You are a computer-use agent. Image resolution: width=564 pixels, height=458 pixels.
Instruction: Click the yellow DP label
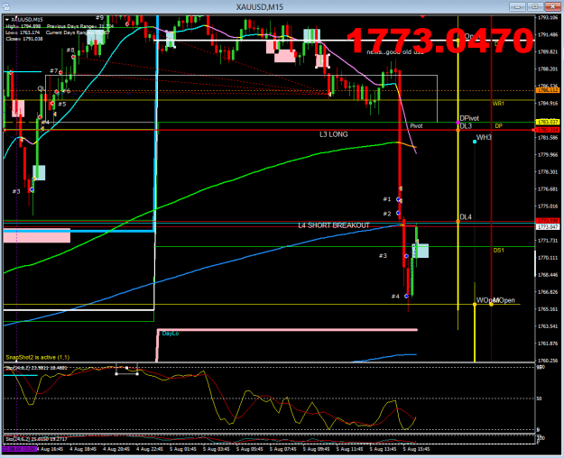pos(498,126)
